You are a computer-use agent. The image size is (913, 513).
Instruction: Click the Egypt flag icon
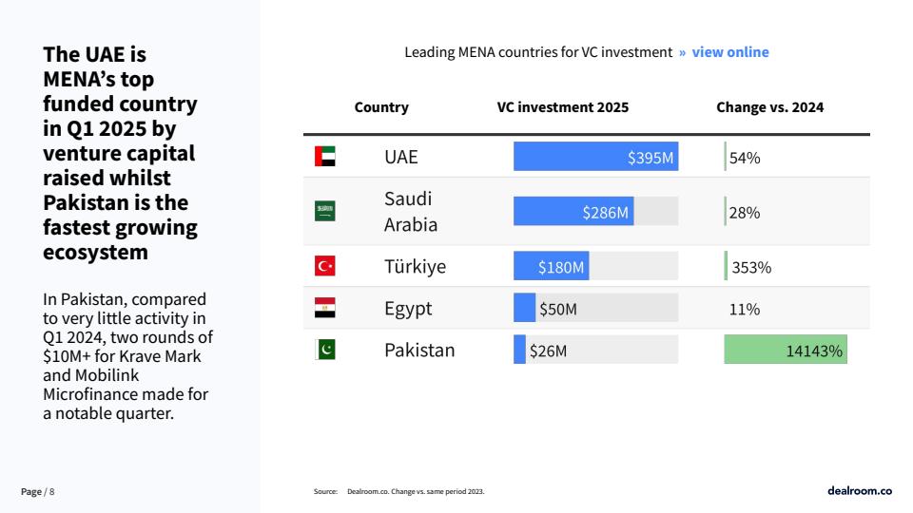click(x=325, y=308)
